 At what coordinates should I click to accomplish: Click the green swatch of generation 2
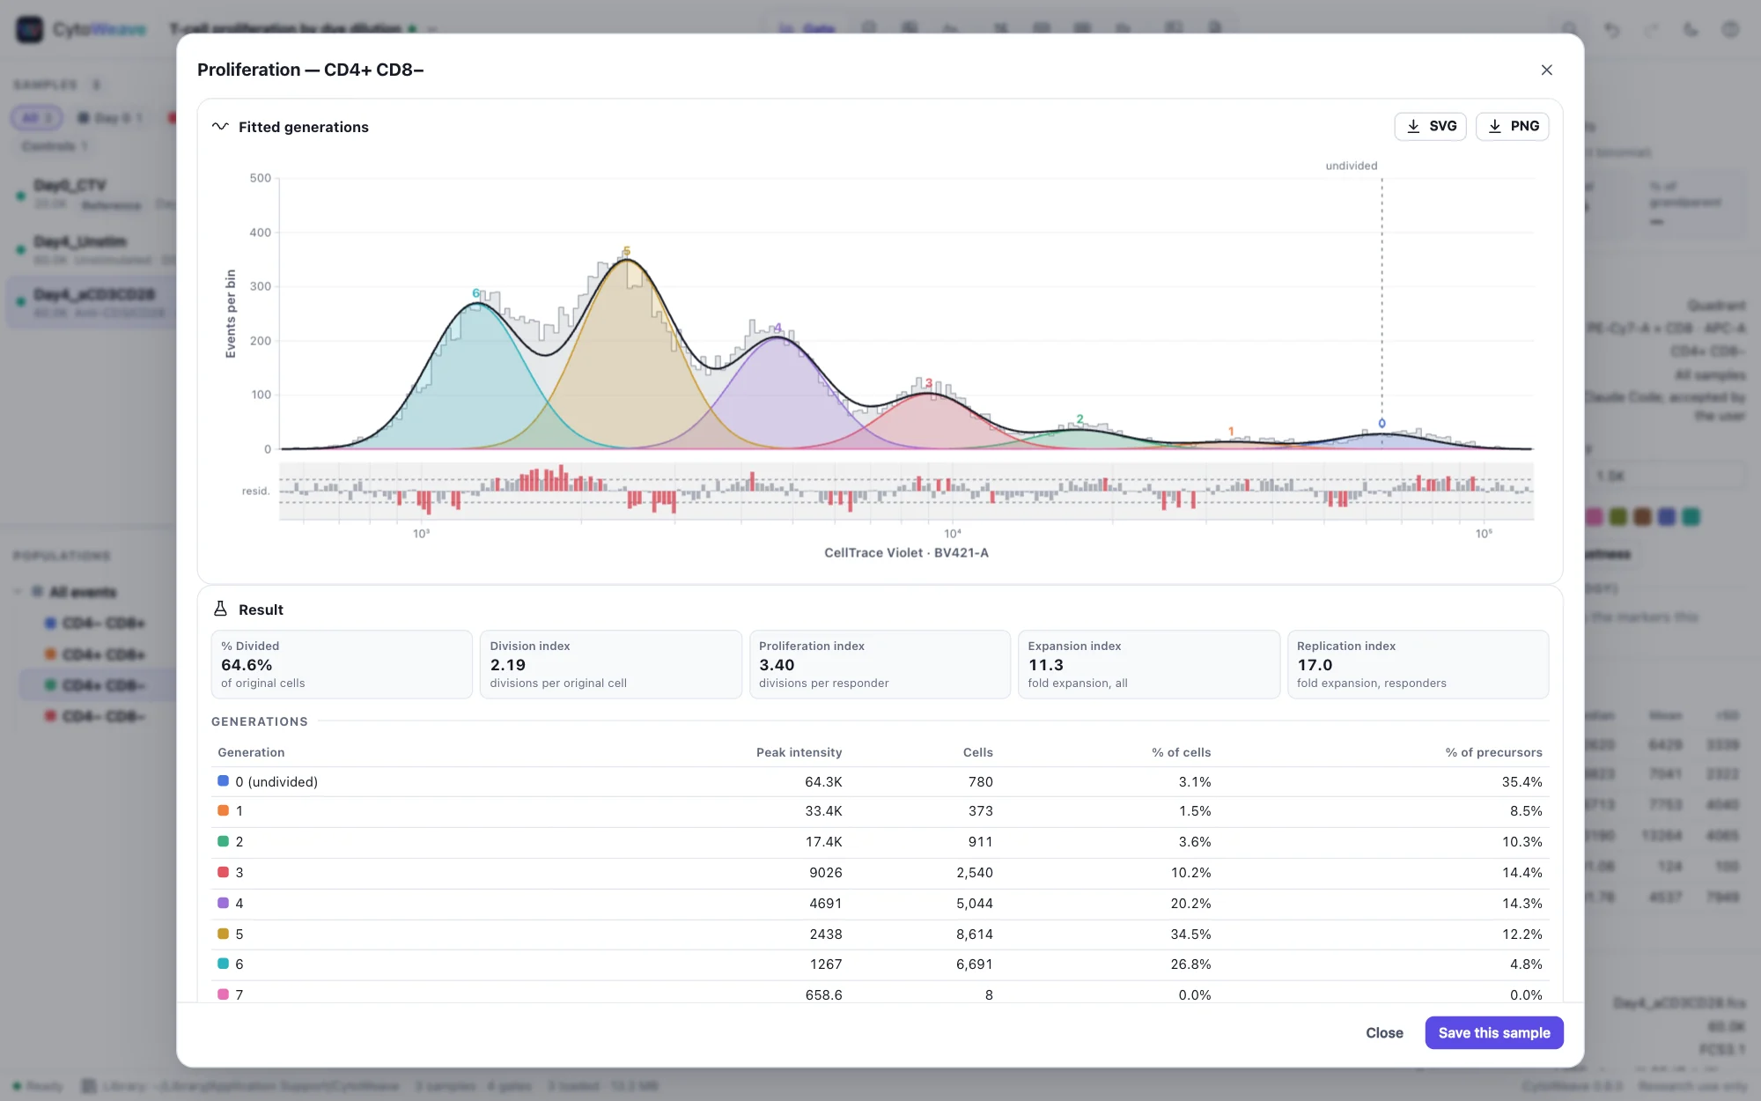(x=224, y=841)
